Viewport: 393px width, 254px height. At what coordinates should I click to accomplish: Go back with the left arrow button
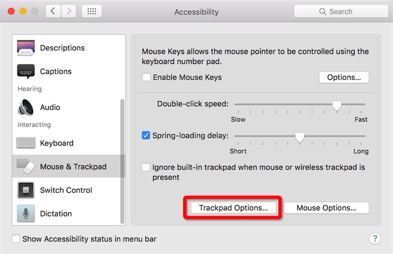(53, 11)
